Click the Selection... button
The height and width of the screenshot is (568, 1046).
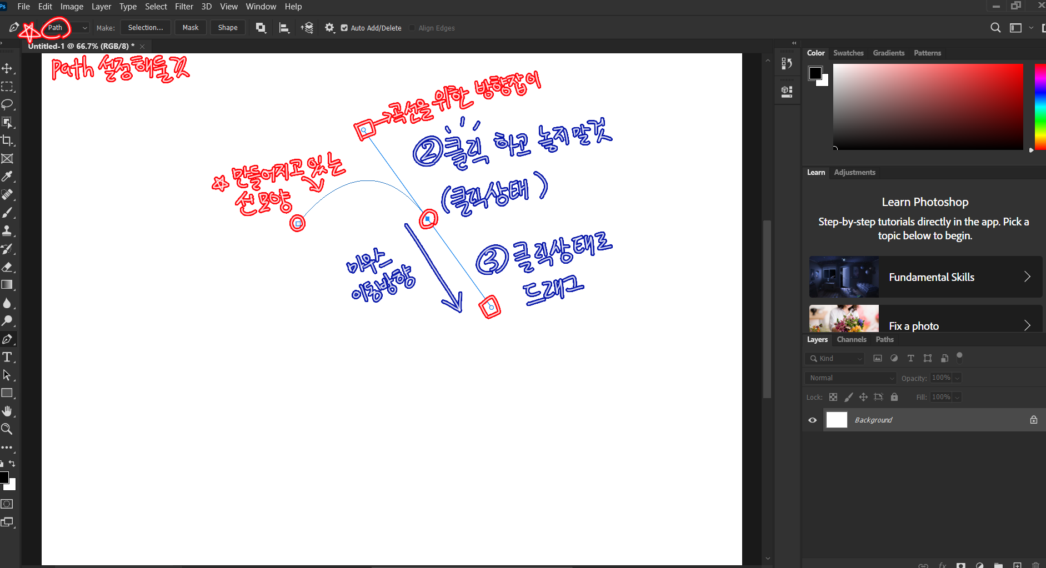click(x=146, y=28)
